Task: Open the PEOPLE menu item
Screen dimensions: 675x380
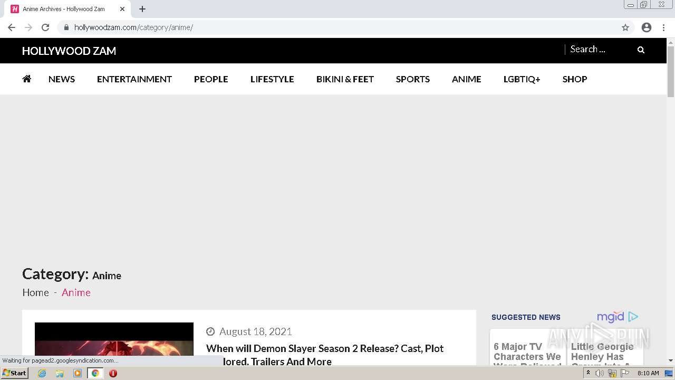Action: pyautogui.click(x=211, y=79)
